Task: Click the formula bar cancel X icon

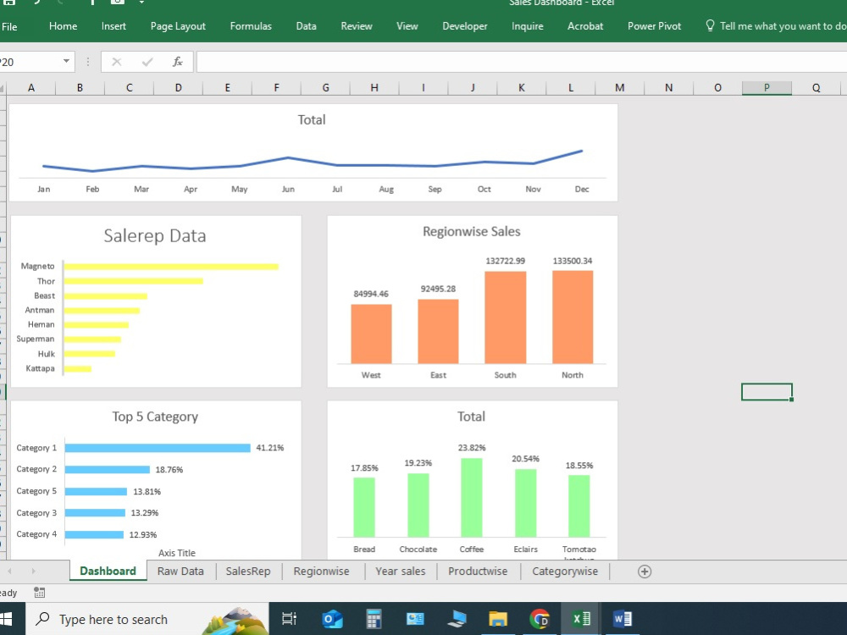Action: click(116, 62)
